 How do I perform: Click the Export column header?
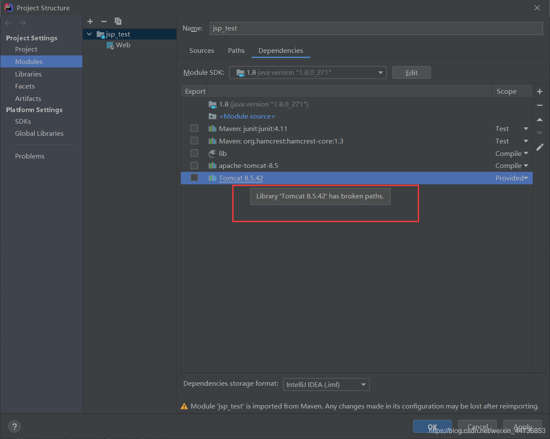point(195,91)
